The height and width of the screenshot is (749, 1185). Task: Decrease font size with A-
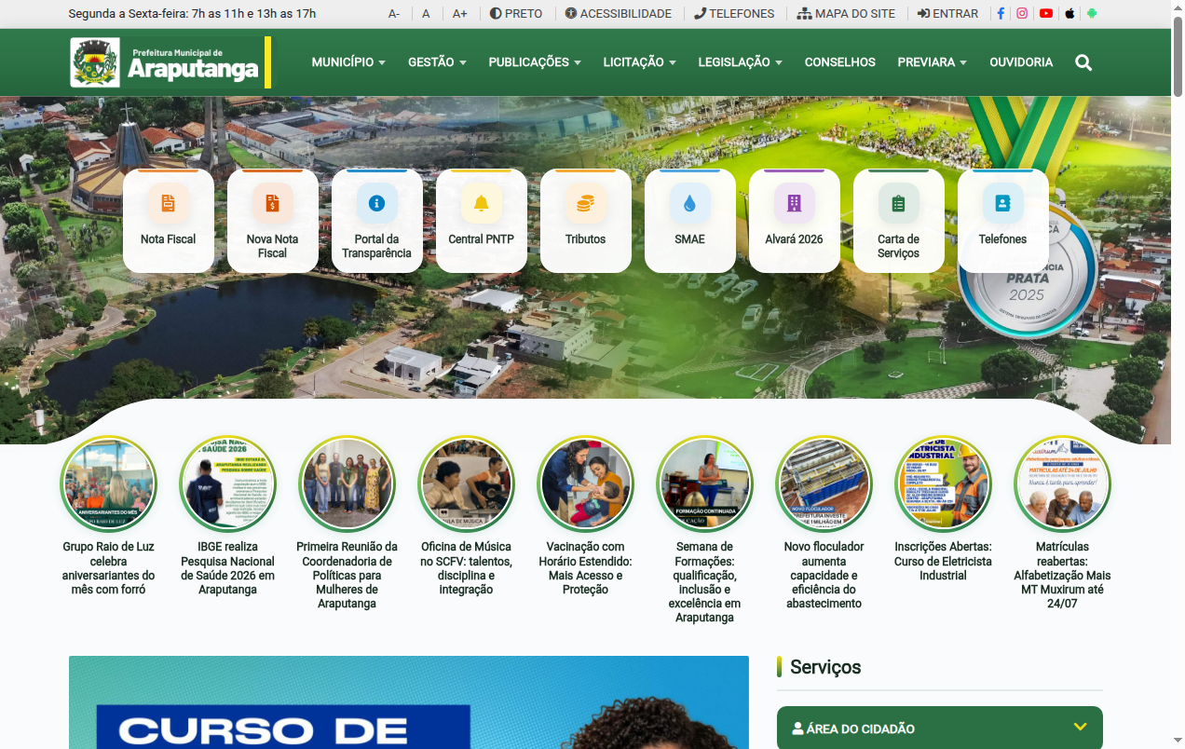coord(394,14)
